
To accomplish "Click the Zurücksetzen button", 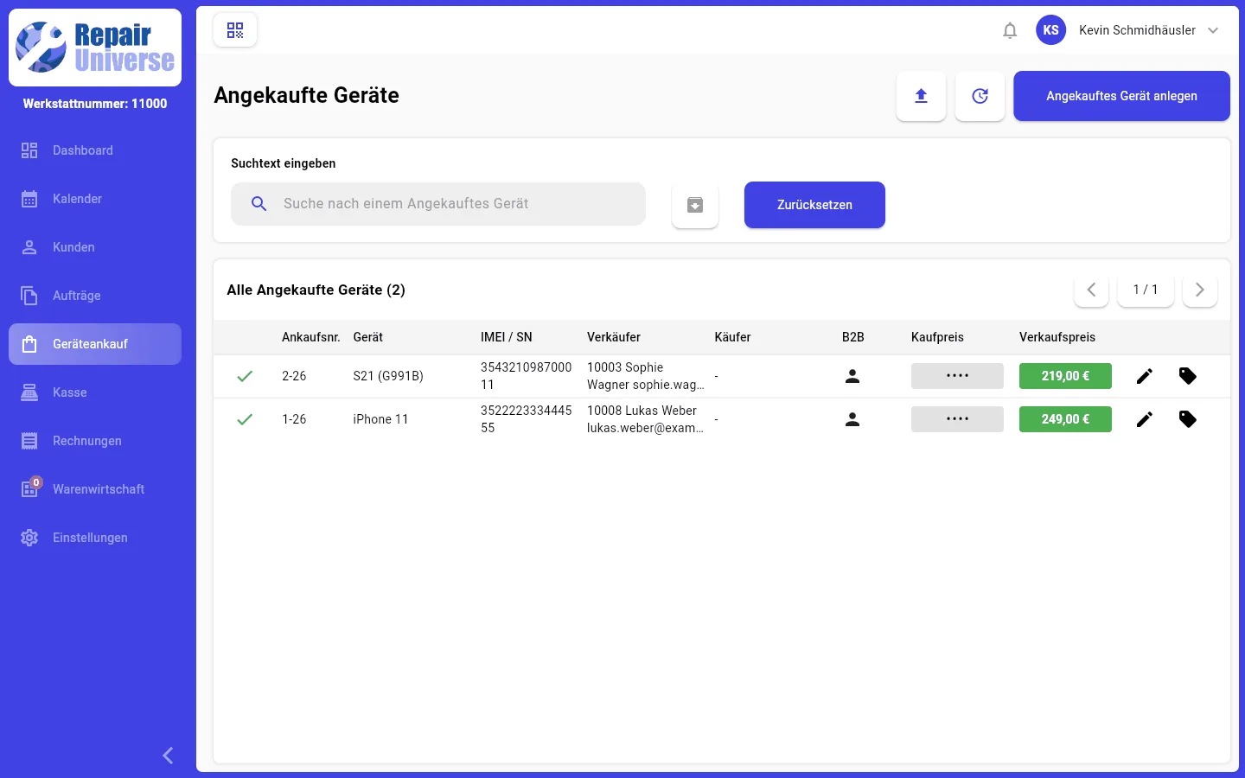I will 814,205.
